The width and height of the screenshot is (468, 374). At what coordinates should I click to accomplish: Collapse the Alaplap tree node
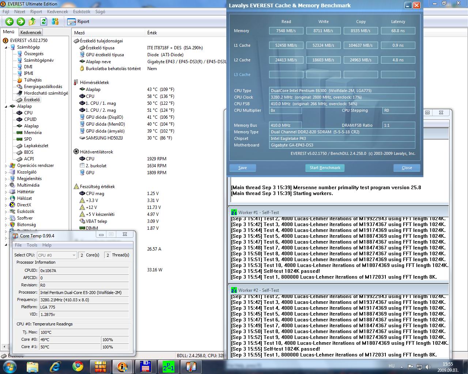coord(6,107)
